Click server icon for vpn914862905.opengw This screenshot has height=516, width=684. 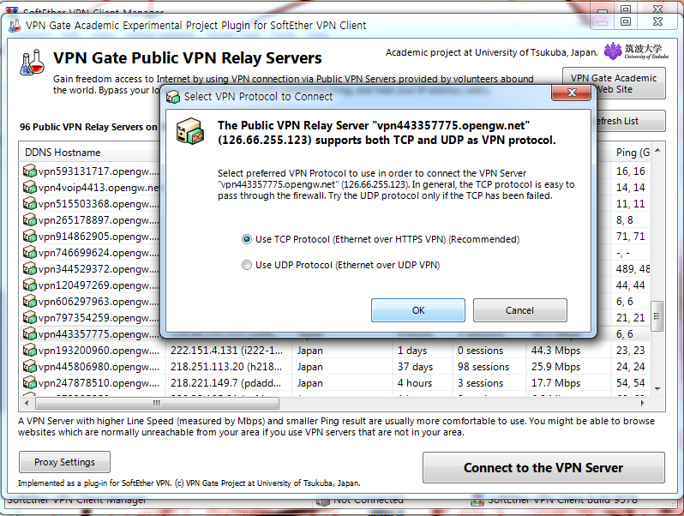tap(30, 236)
